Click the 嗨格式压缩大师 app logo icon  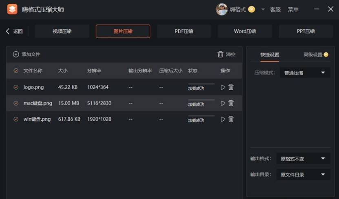(x=12, y=9)
